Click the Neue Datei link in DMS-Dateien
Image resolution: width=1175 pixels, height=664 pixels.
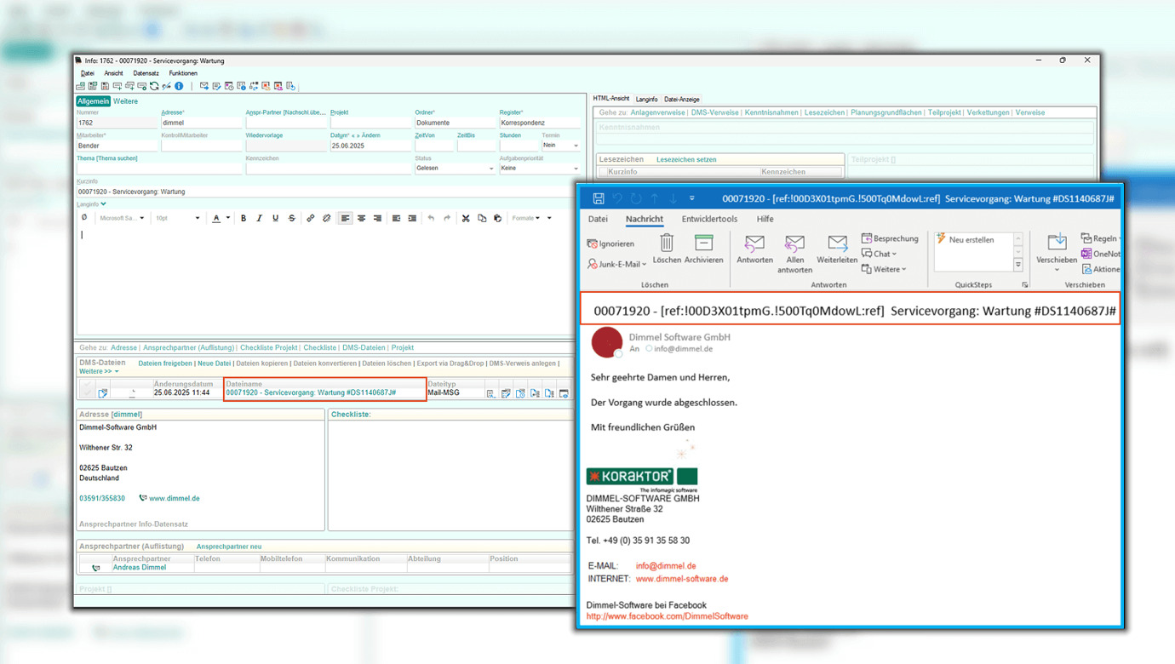coord(214,363)
